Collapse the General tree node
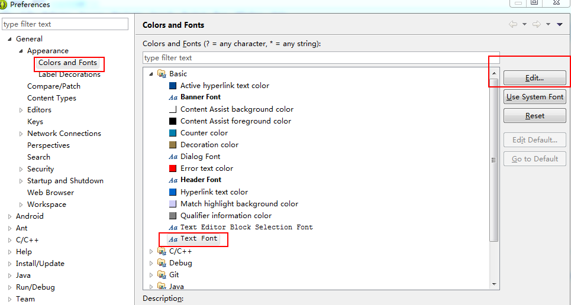This screenshot has height=305, width=571. [10, 39]
